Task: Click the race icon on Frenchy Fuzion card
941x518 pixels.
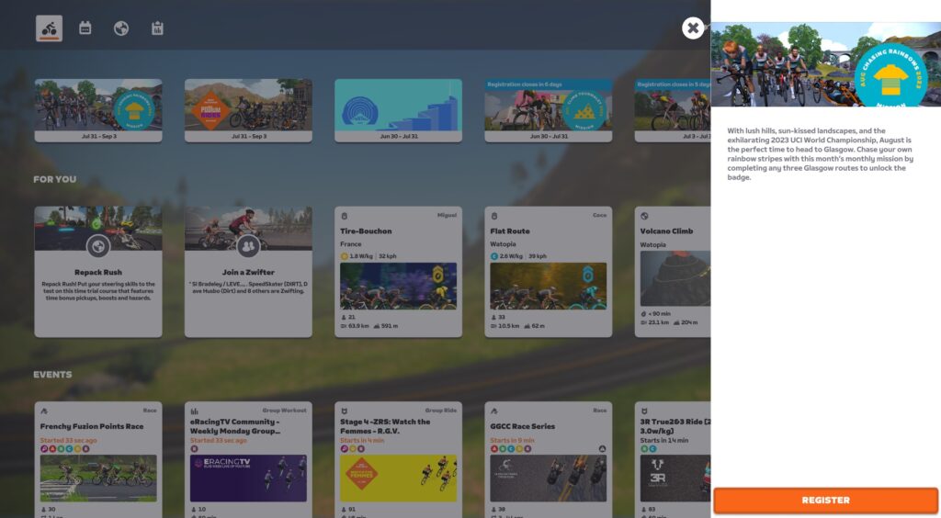Action: click(x=44, y=411)
